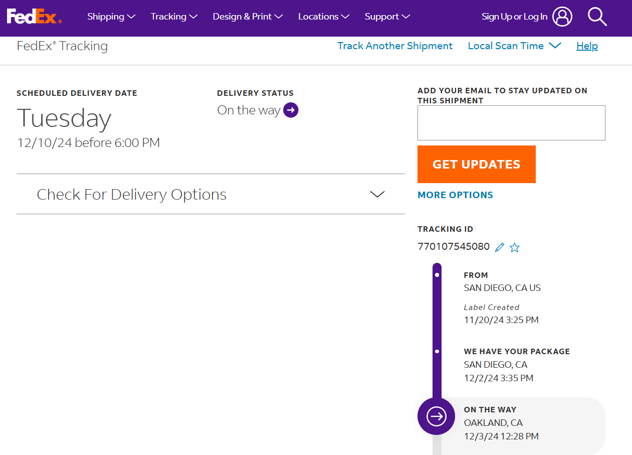
Task: Expand Check For Delivery Options section
Action: pyautogui.click(x=210, y=194)
